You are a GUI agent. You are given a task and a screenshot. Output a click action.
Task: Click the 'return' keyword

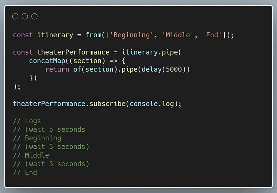pos(57,70)
